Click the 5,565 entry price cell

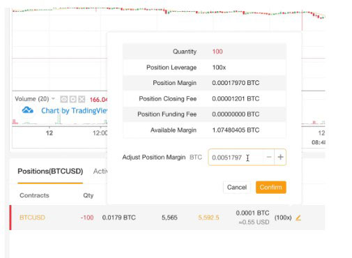169,218
